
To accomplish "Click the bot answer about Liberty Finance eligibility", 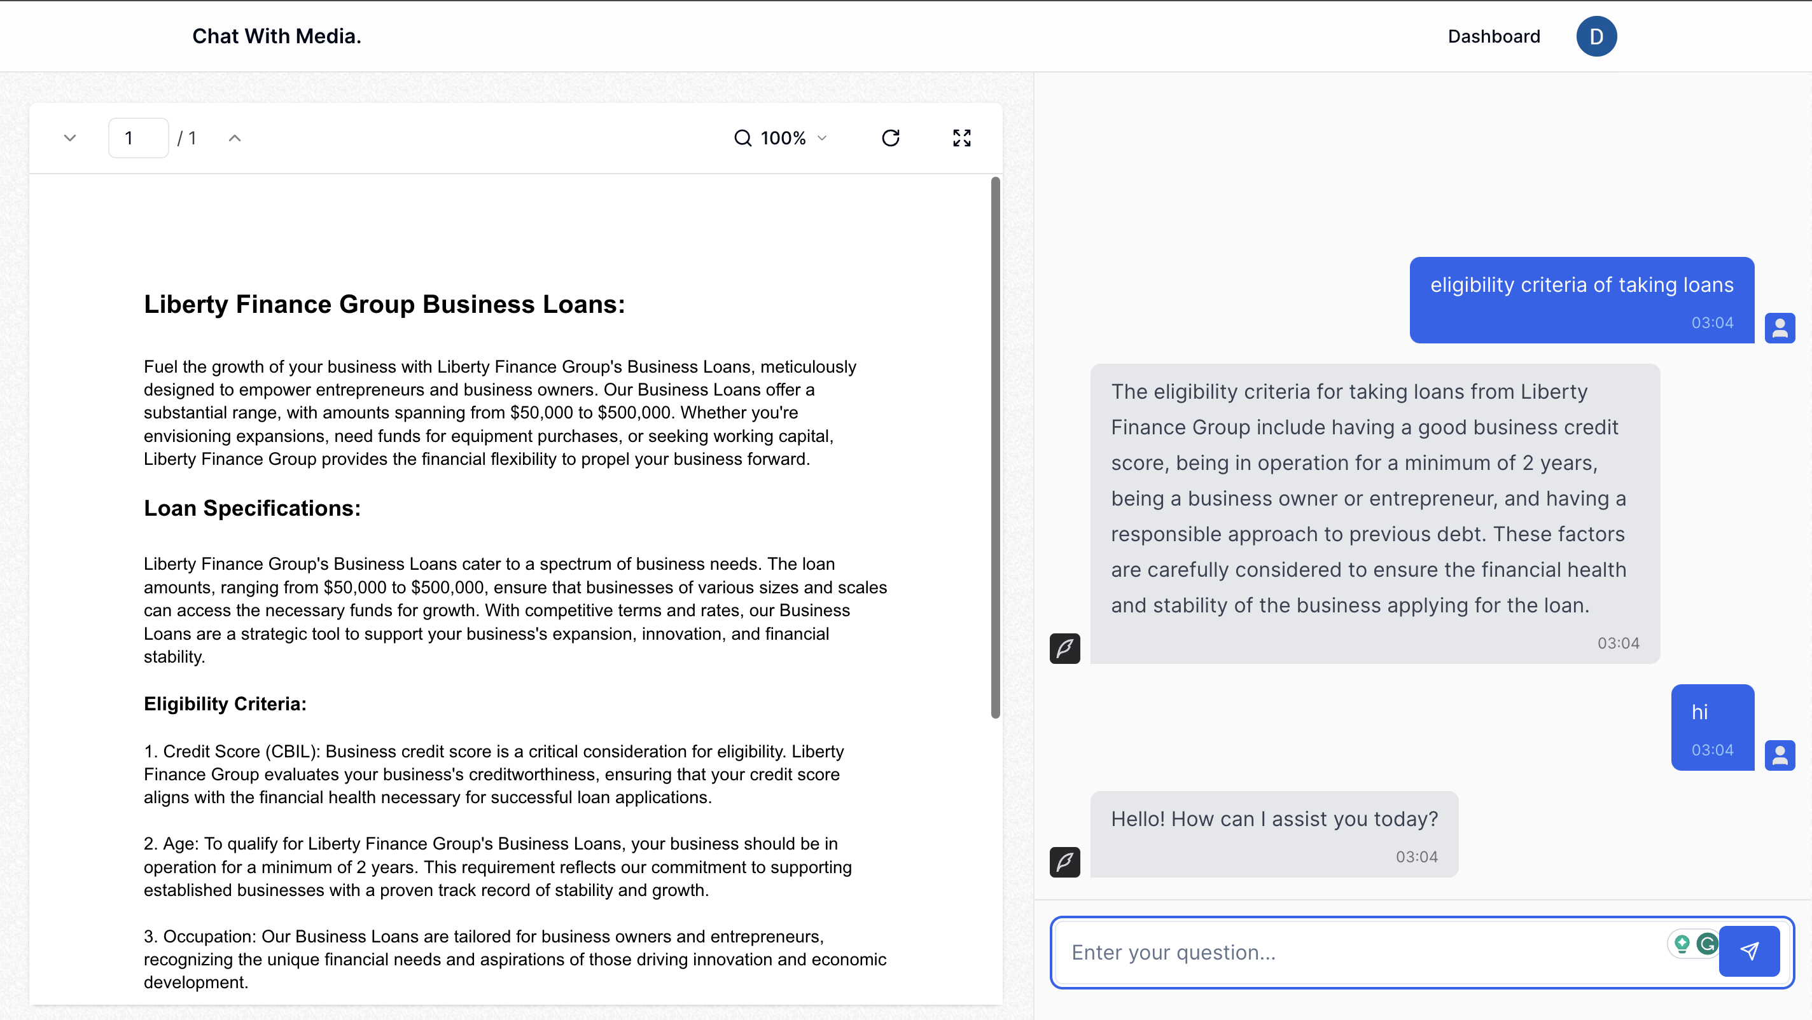I will point(1375,514).
